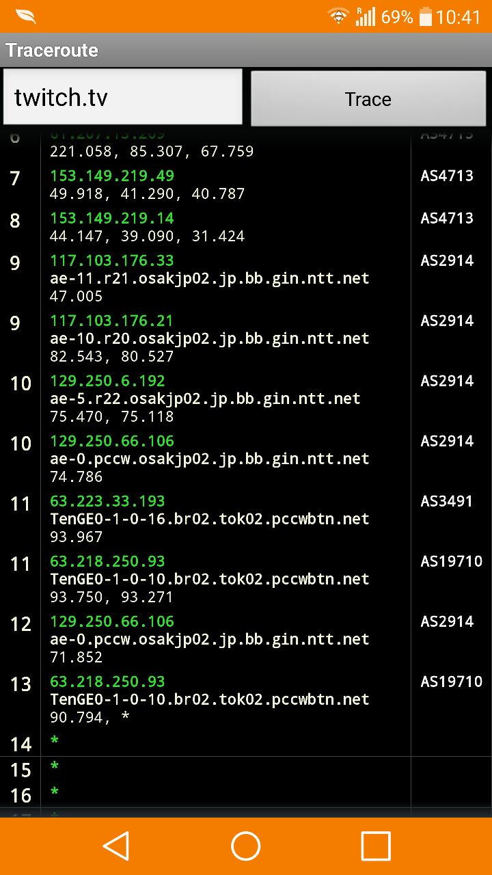The height and width of the screenshot is (875, 492).
Task: Tap AS4713 label in hop 8
Action: (x=447, y=218)
